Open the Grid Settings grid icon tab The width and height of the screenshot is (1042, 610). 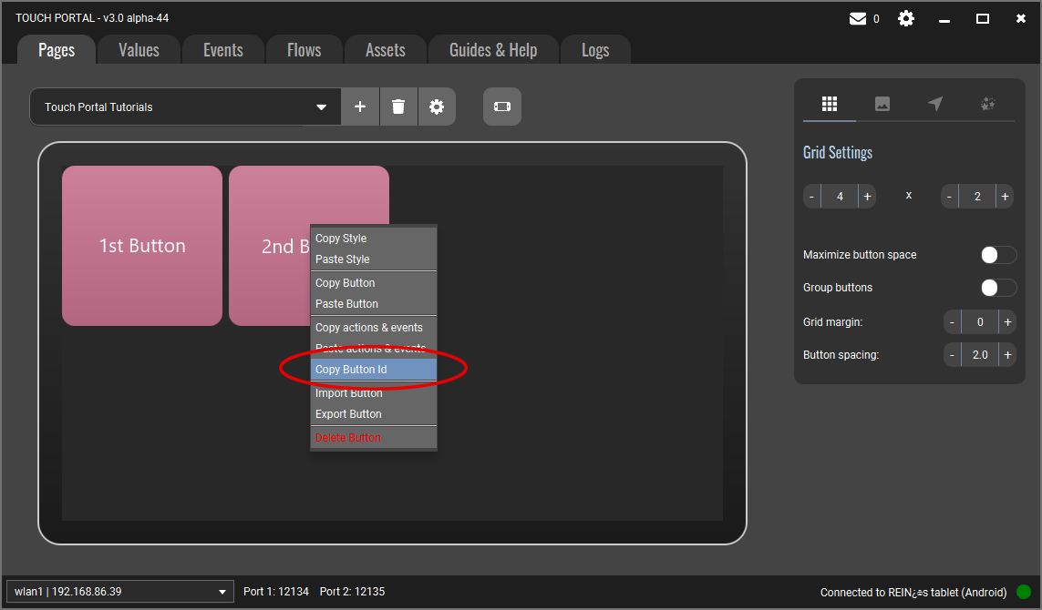pos(830,104)
